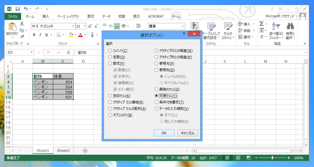The height and width of the screenshot is (167, 314).
Task: Decrease font size with small A icon
Action: tap(96, 26)
